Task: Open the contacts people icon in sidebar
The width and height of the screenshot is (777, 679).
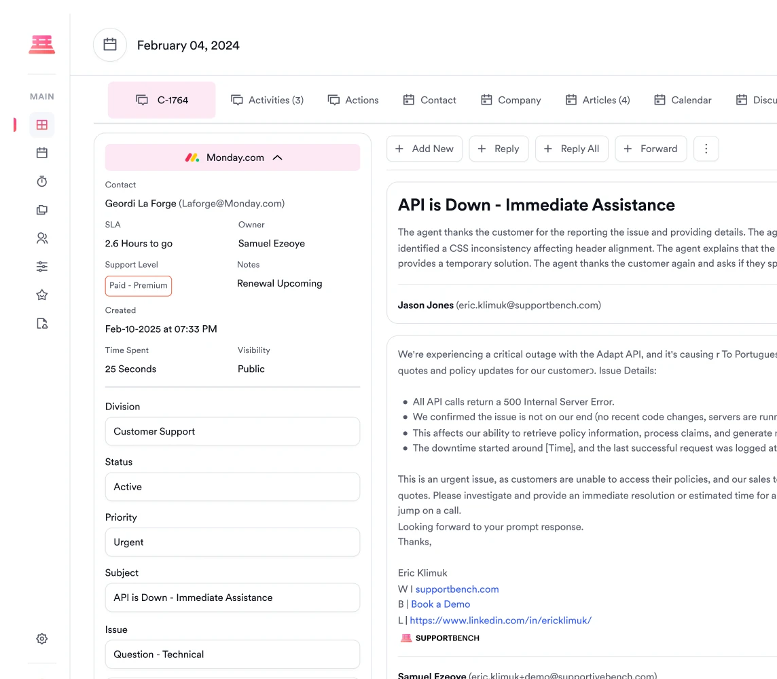Action: (x=42, y=238)
